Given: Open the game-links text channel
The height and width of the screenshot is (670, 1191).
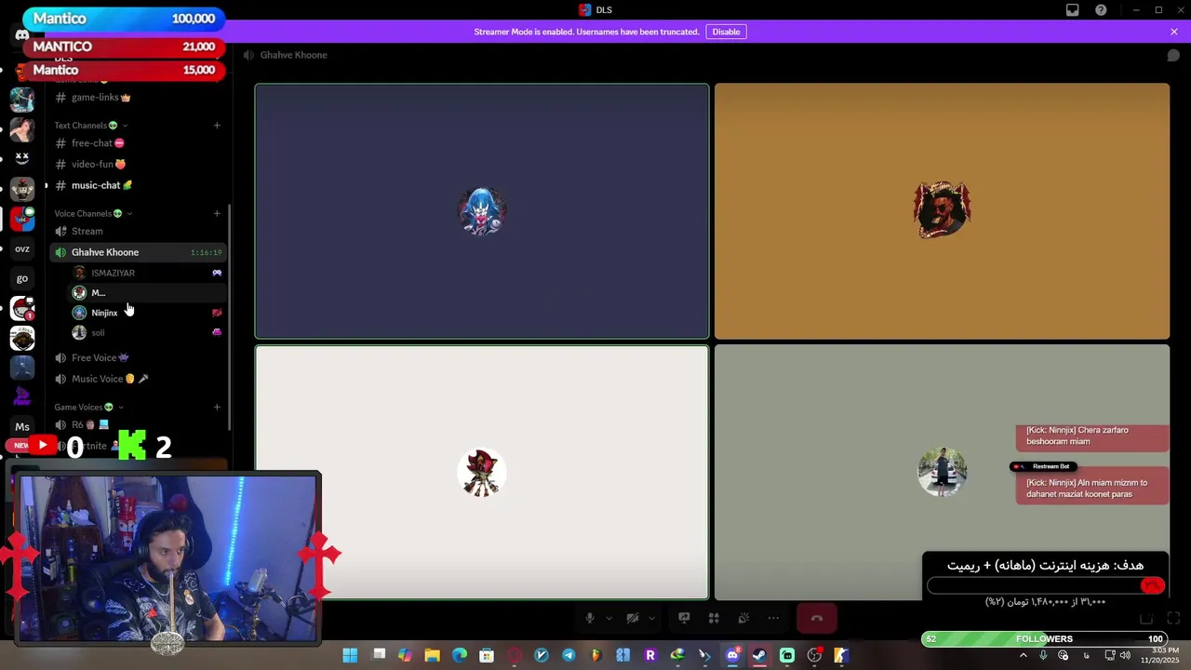Looking at the screenshot, I should 138,98.
